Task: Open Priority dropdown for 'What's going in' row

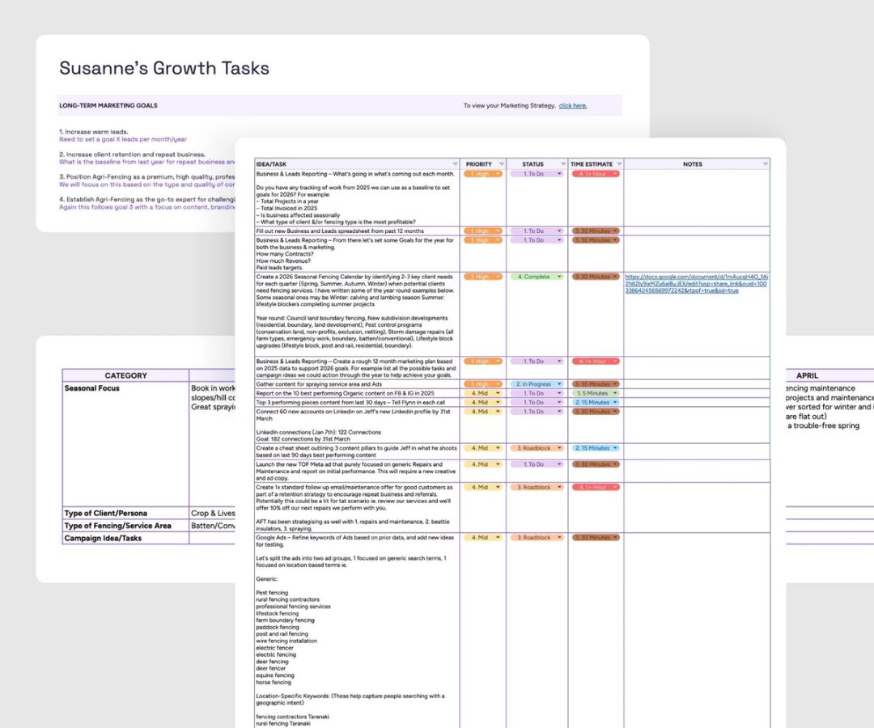Action: (482, 174)
